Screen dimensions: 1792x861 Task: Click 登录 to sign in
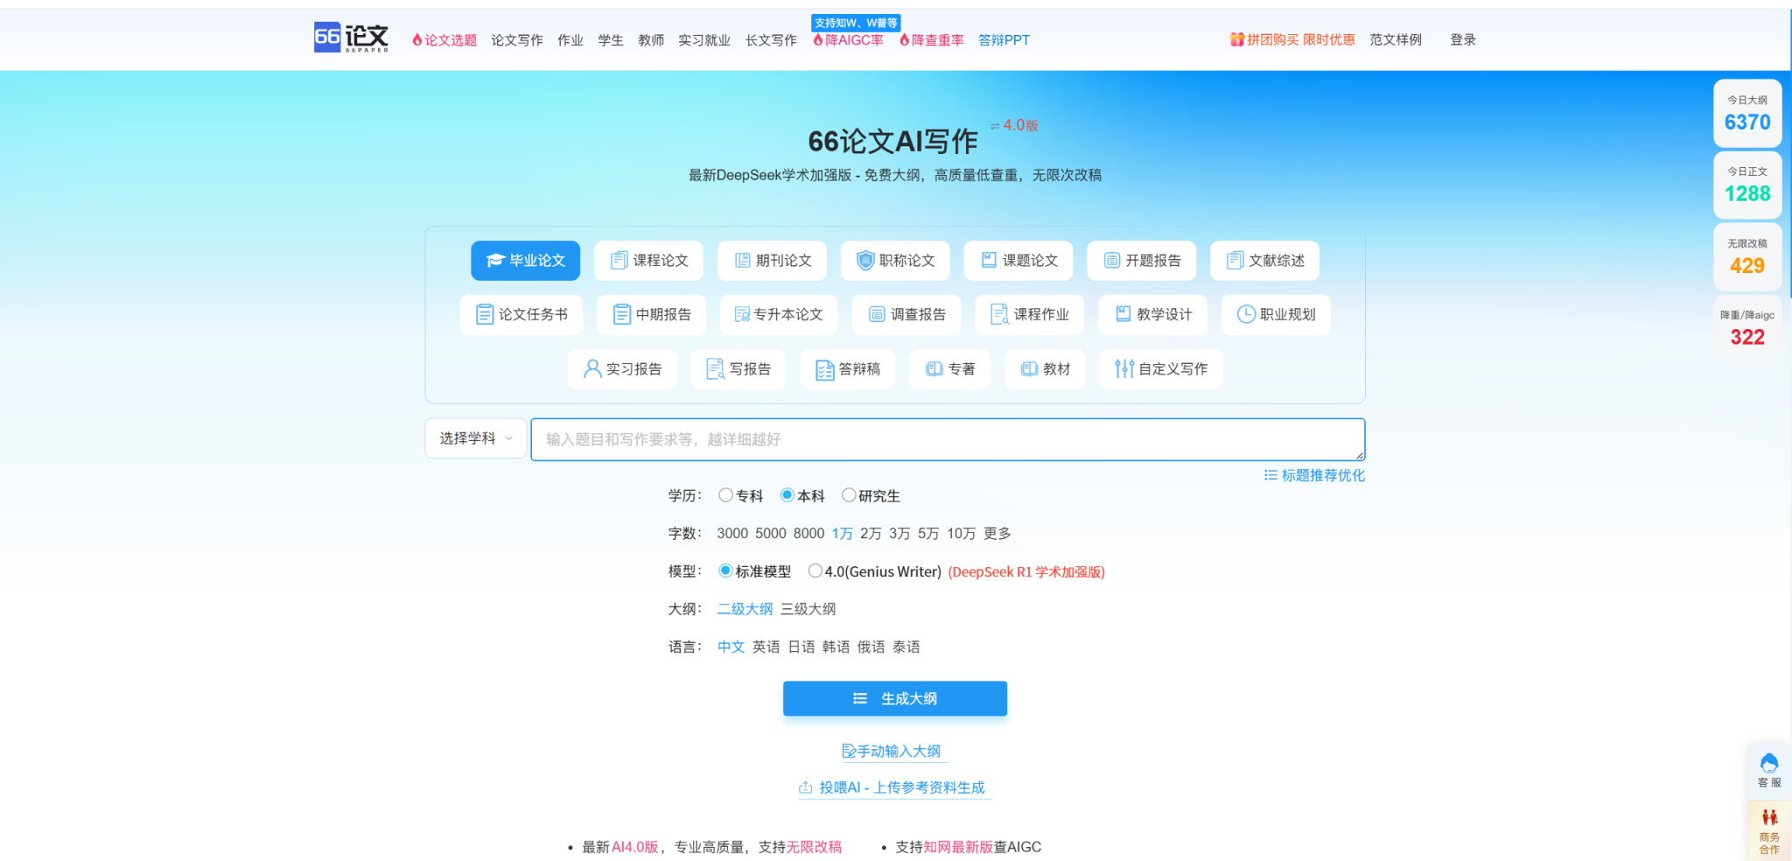click(x=1463, y=39)
